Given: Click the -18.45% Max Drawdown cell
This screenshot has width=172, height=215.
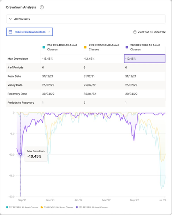Looking at the screenshot, I should (61, 59).
